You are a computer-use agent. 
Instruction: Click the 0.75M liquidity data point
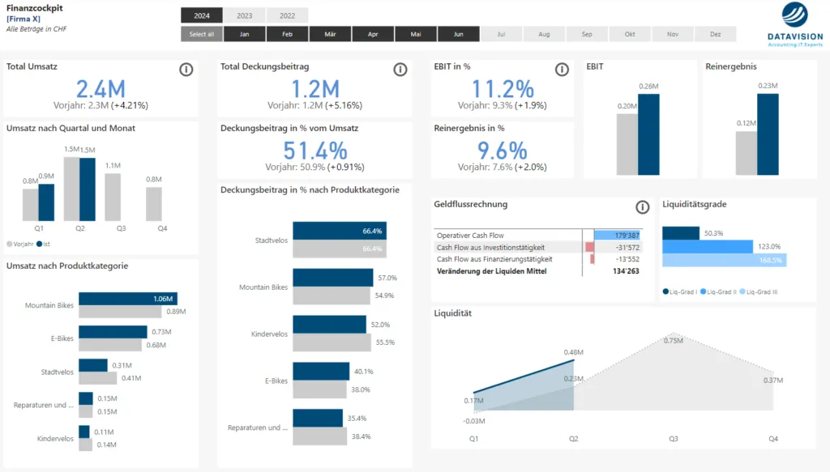[x=674, y=334]
